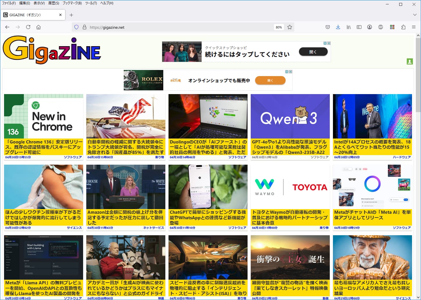The image size is (421, 300).
Task: Click the green user login icon
Action: [x=410, y=62]
